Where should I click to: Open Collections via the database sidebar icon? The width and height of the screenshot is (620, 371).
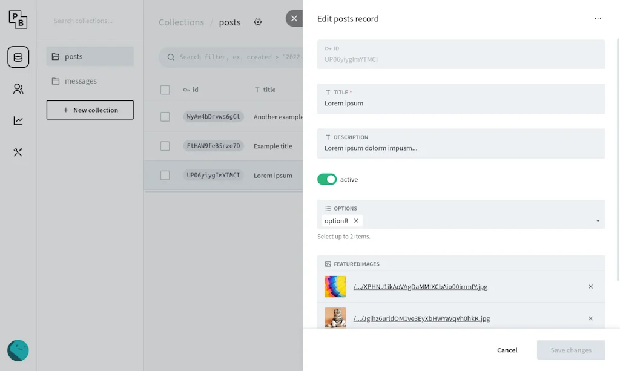click(18, 56)
